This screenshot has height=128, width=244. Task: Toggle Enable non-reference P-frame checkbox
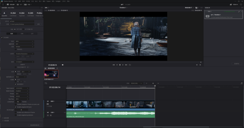[16, 112]
